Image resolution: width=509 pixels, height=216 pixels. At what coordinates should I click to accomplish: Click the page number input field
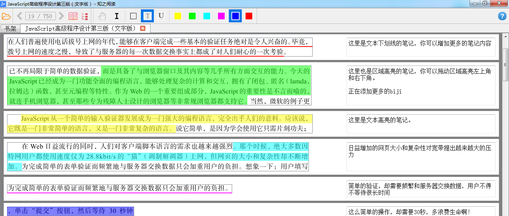[40, 16]
